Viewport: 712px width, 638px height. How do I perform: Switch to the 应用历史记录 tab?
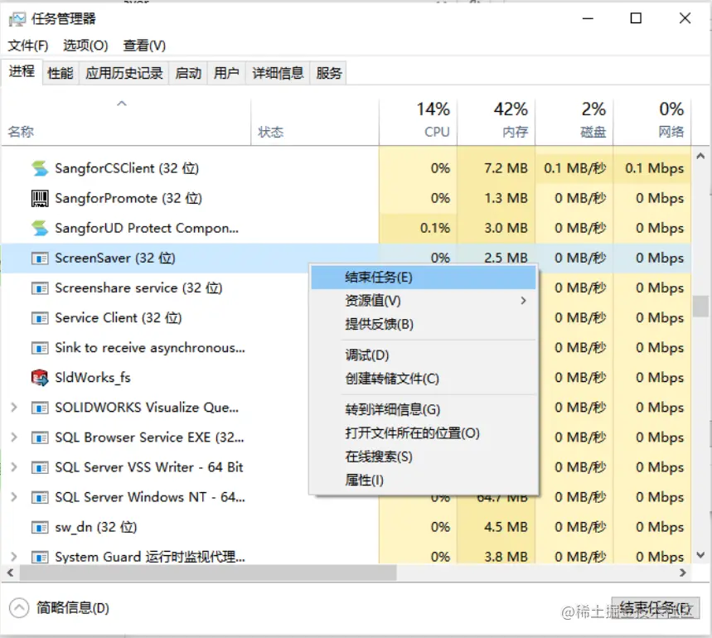point(124,73)
